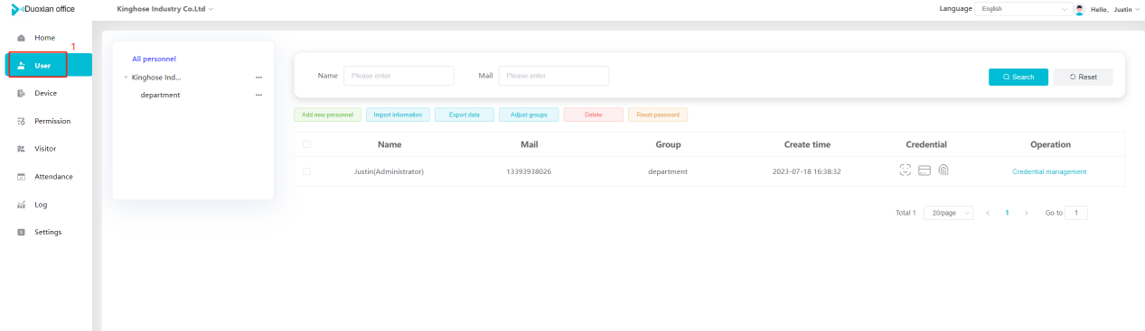Click the face recognition credential icon
1145x331 pixels.
click(906, 170)
